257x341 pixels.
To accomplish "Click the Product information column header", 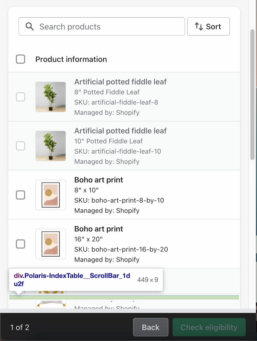I will [71, 59].
